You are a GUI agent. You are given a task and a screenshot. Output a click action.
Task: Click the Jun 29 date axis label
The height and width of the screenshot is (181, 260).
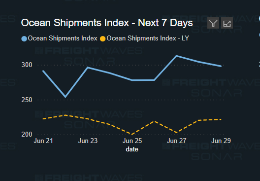pos(221,141)
